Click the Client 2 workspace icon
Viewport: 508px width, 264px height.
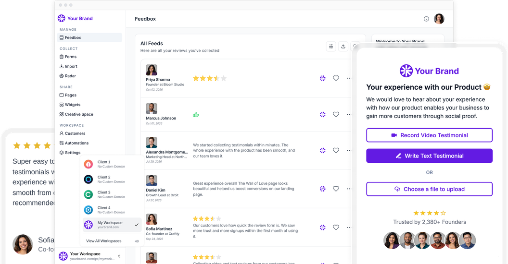point(89,180)
